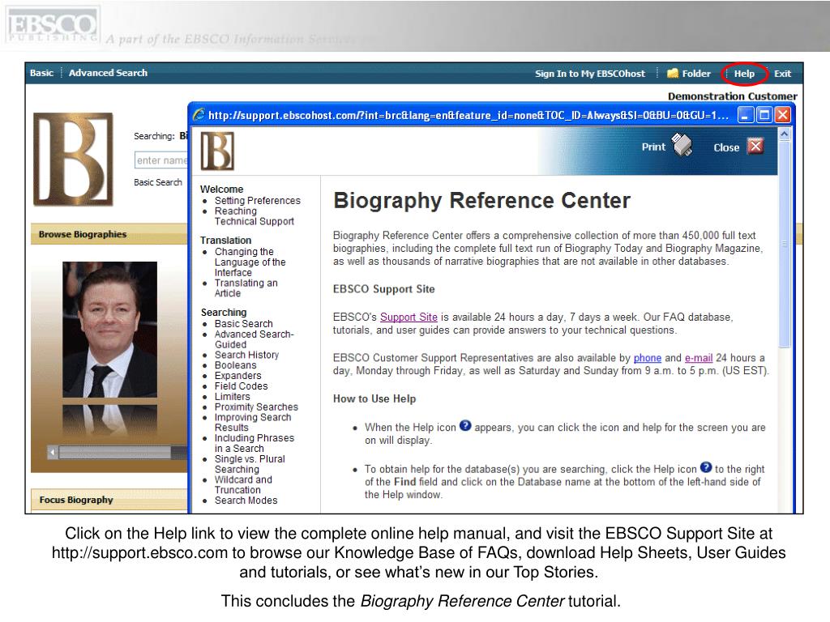Open the Basic search tab
This screenshot has height=622, width=830.
click(42, 73)
